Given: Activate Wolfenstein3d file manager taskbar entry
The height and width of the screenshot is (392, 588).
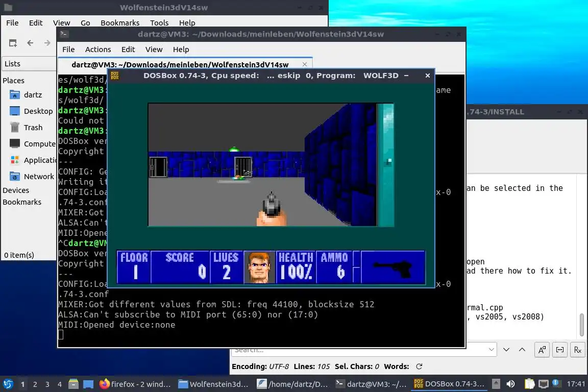Looking at the screenshot, I should (x=214, y=384).
